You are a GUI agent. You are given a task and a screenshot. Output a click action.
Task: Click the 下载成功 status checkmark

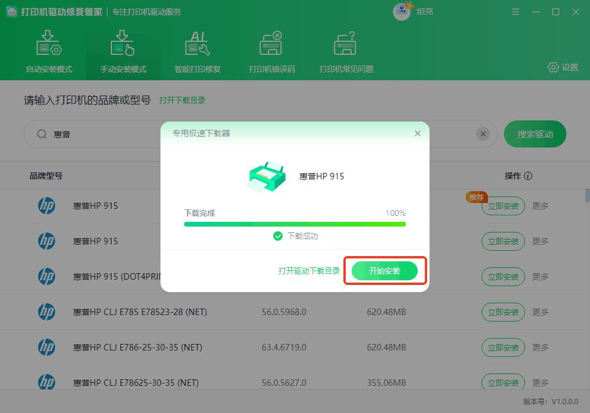(x=277, y=236)
